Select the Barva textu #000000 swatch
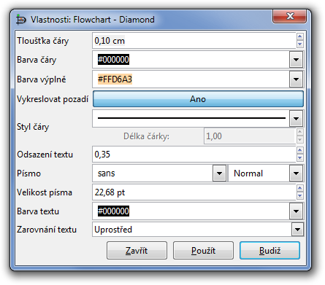This screenshot has width=325, height=285. tap(113, 211)
